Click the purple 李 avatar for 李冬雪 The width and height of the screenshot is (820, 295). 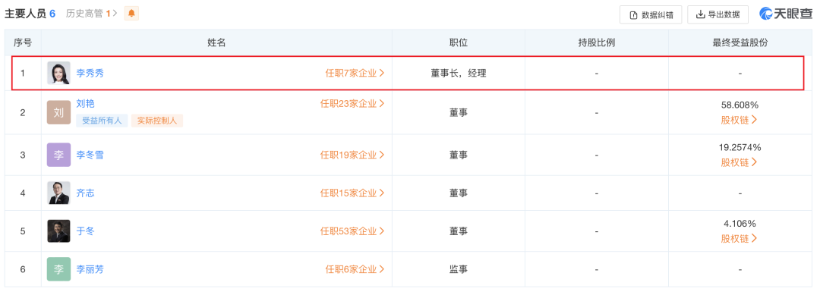coord(58,155)
